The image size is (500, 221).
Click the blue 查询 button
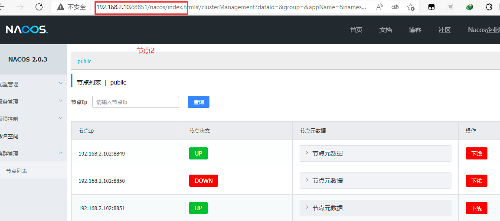(199, 102)
